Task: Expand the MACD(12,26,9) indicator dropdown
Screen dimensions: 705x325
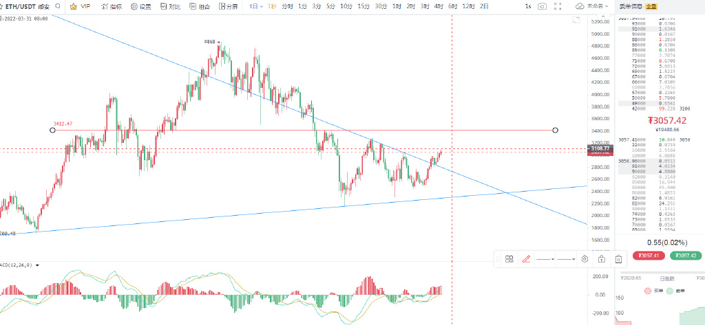Action: tap(37, 265)
